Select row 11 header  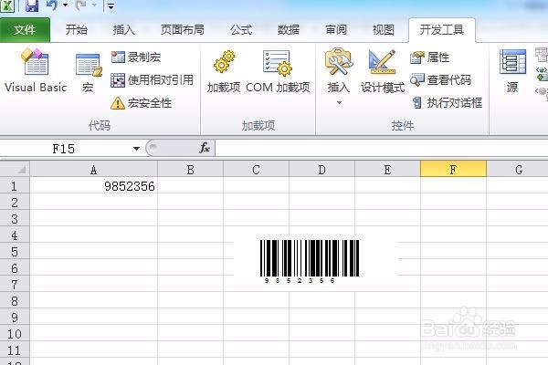click(15, 350)
